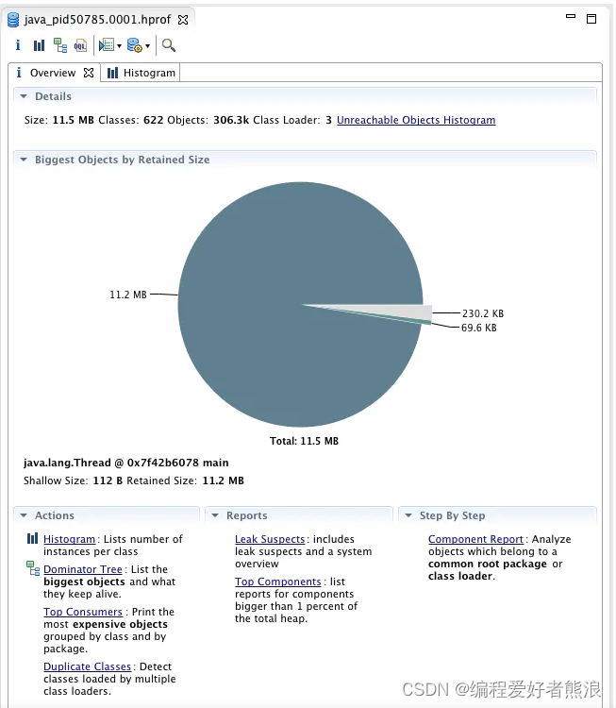The height and width of the screenshot is (708, 616).
Task: Open Dominator Tree from the toolbar icon
Action: coord(60,45)
